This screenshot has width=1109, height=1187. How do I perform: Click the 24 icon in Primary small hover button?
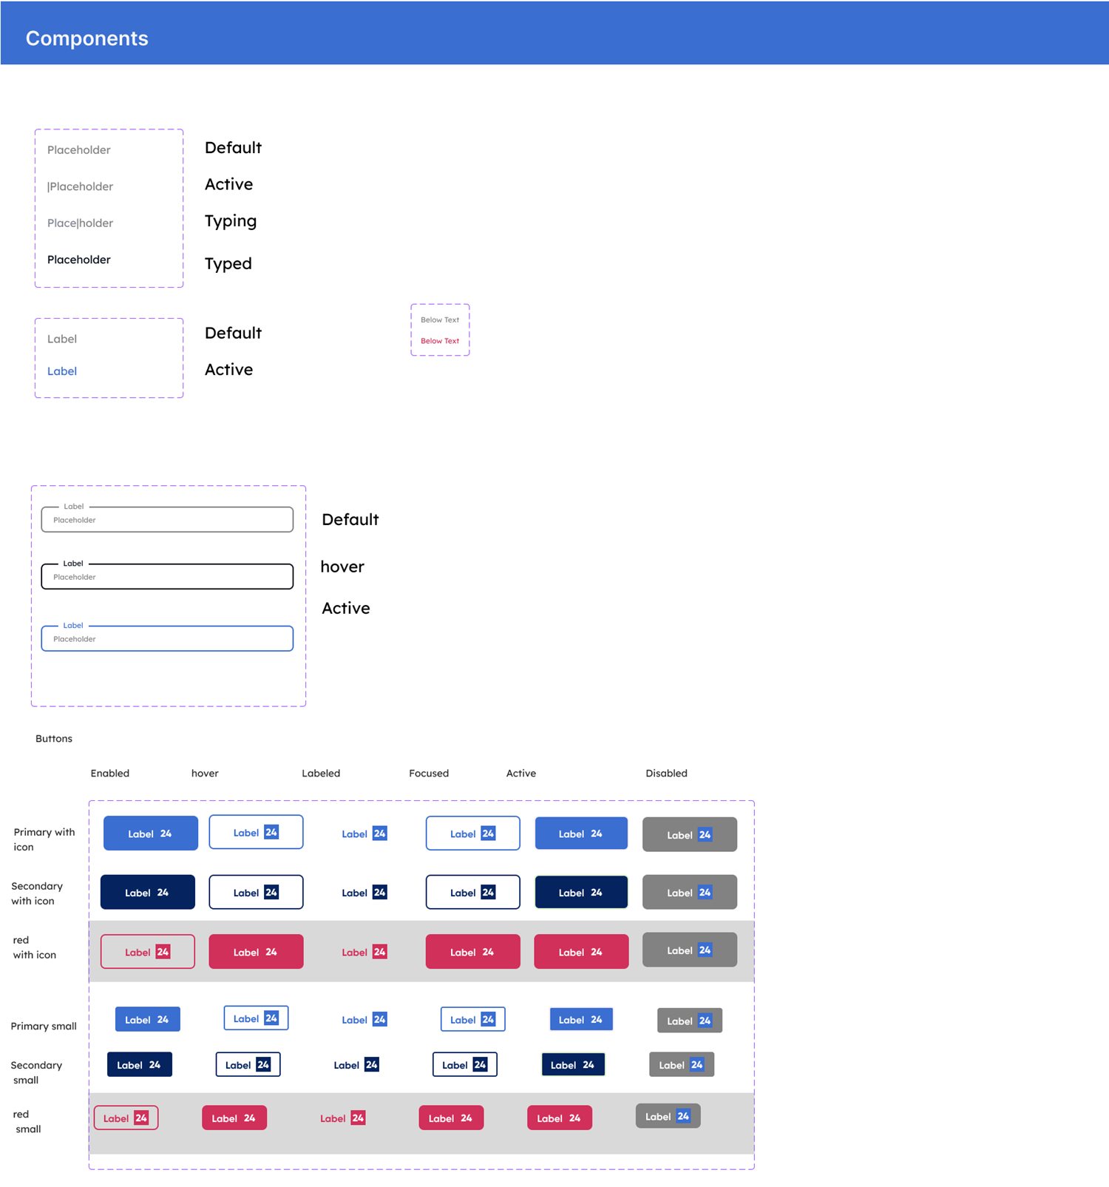[271, 1018]
